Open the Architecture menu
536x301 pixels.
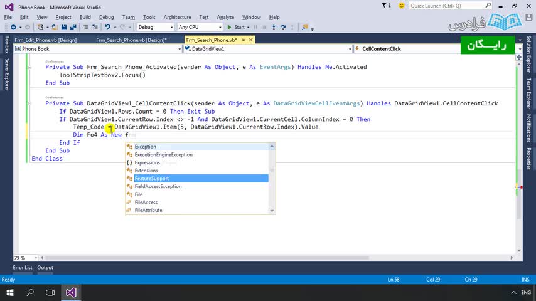(177, 17)
